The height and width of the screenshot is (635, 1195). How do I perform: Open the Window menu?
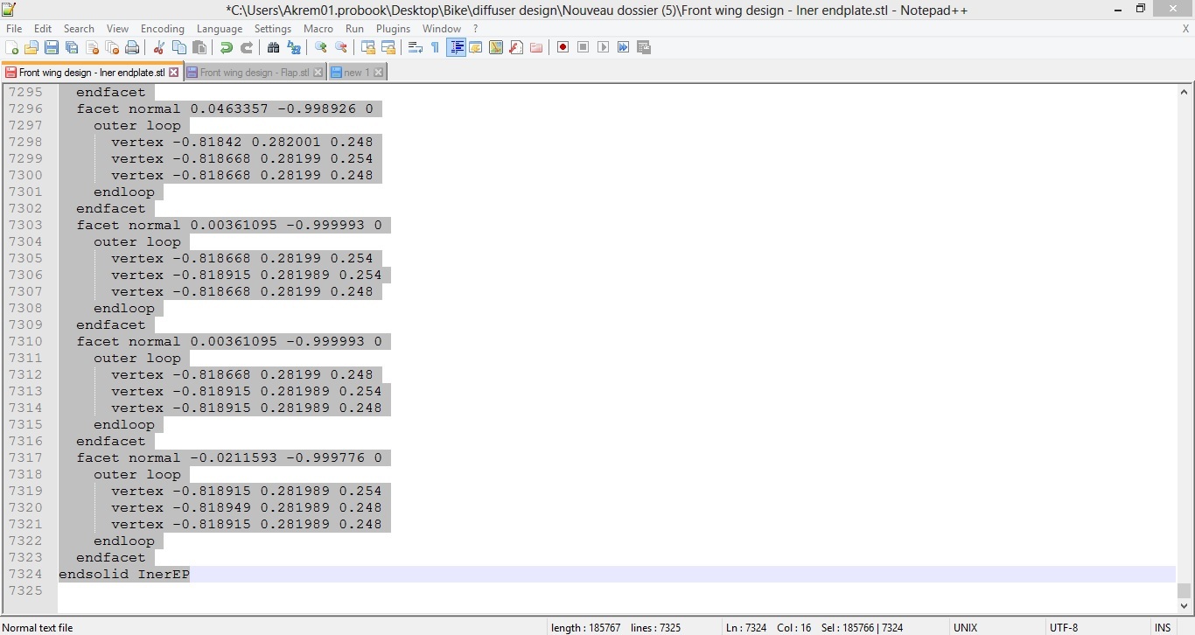pos(442,29)
